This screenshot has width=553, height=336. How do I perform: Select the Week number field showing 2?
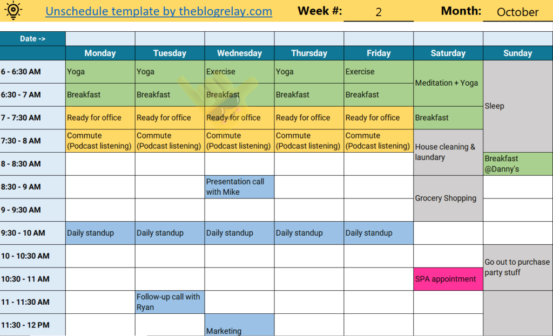pyautogui.click(x=379, y=12)
